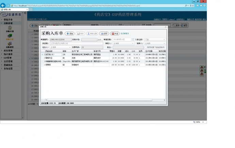The image size is (235, 148).
Task: Click the top QQ penguin support icon
Action: tap(202, 68)
